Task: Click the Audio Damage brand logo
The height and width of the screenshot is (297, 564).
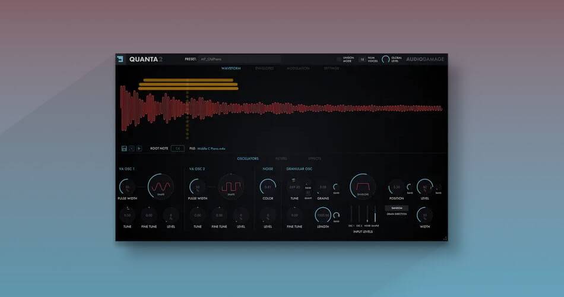Action: coord(425,59)
